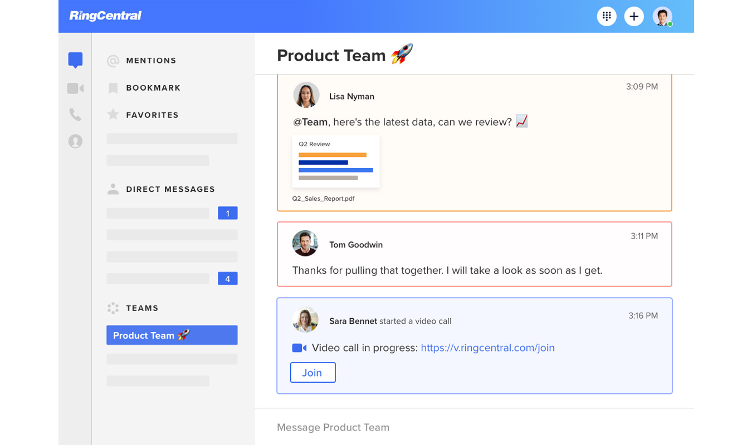Open the Messages chat icon in sidebar
The width and height of the screenshot is (752, 445).
[75, 60]
